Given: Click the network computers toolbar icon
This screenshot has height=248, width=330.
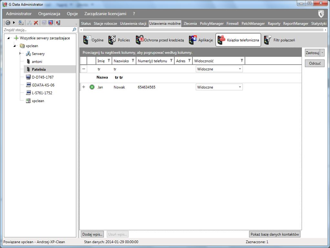Looking at the screenshot, I should point(21,23).
